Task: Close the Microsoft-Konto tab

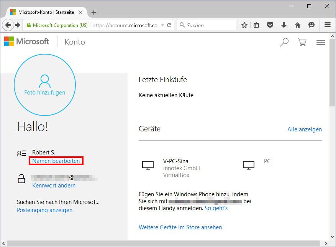Action: 80,12
